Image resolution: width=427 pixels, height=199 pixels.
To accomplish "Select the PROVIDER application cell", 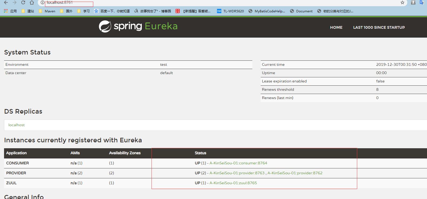I will pos(16,173).
